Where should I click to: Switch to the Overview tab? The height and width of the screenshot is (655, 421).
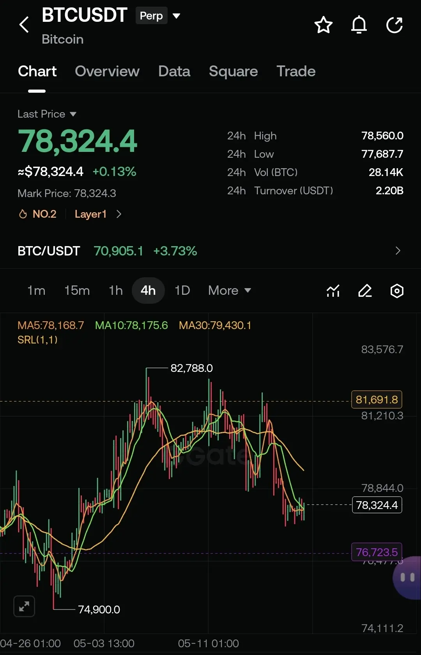(x=107, y=71)
